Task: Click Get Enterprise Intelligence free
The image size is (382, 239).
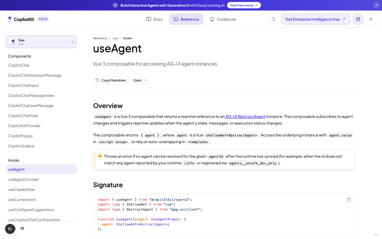Action: pos(316,19)
